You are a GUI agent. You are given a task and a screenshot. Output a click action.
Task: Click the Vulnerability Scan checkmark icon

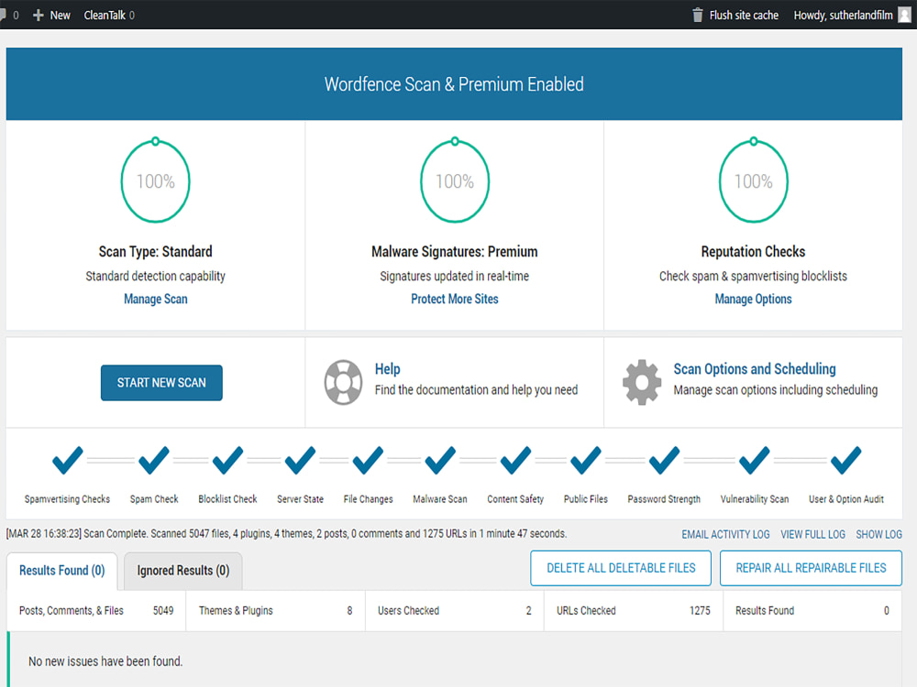point(755,461)
